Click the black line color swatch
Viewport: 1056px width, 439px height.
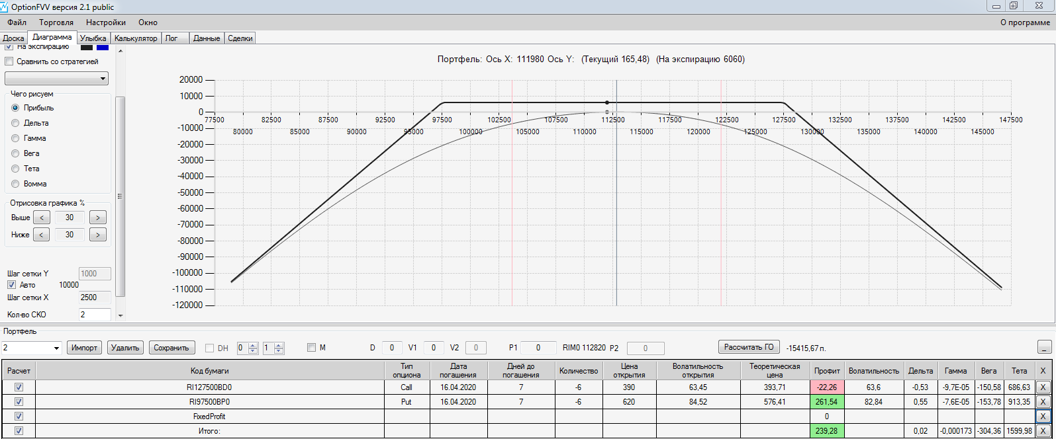[x=87, y=47]
